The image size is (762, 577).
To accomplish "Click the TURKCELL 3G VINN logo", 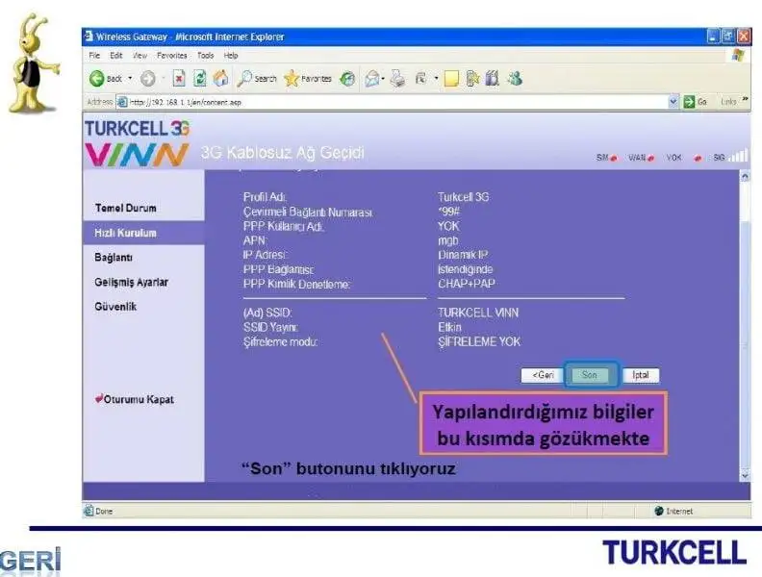I will tap(138, 142).
